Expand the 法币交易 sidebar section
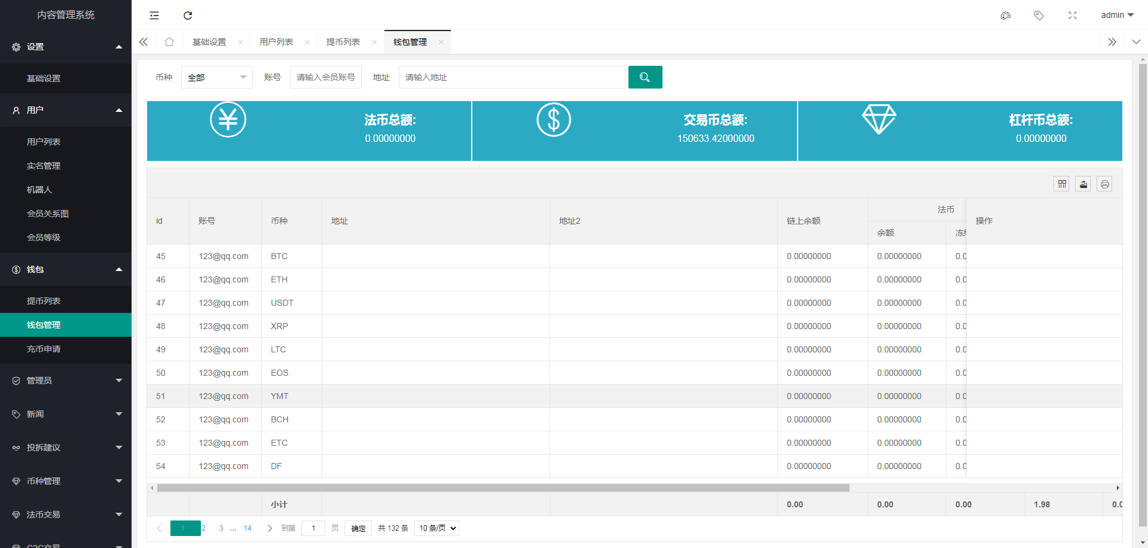The height and width of the screenshot is (548, 1148). pos(66,514)
